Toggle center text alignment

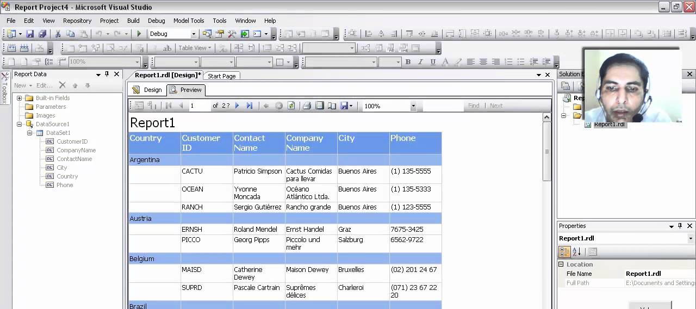(483, 62)
